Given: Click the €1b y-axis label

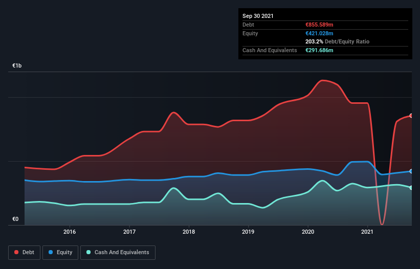Looking at the screenshot, I should point(17,65).
